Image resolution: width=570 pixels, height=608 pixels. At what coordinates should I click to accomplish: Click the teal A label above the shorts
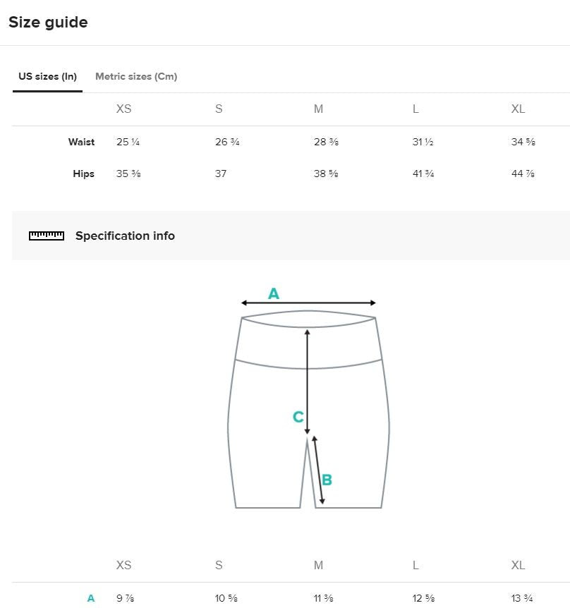tap(274, 293)
